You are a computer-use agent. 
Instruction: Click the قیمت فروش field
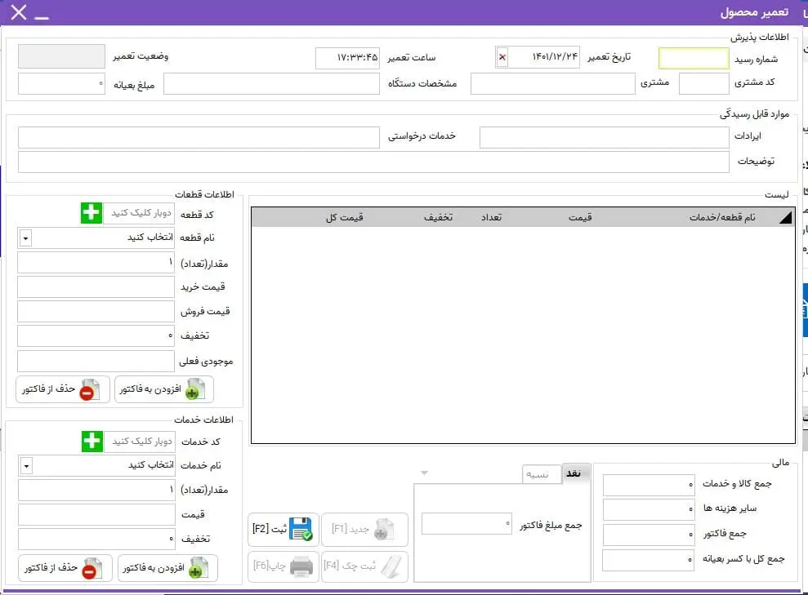click(96, 312)
